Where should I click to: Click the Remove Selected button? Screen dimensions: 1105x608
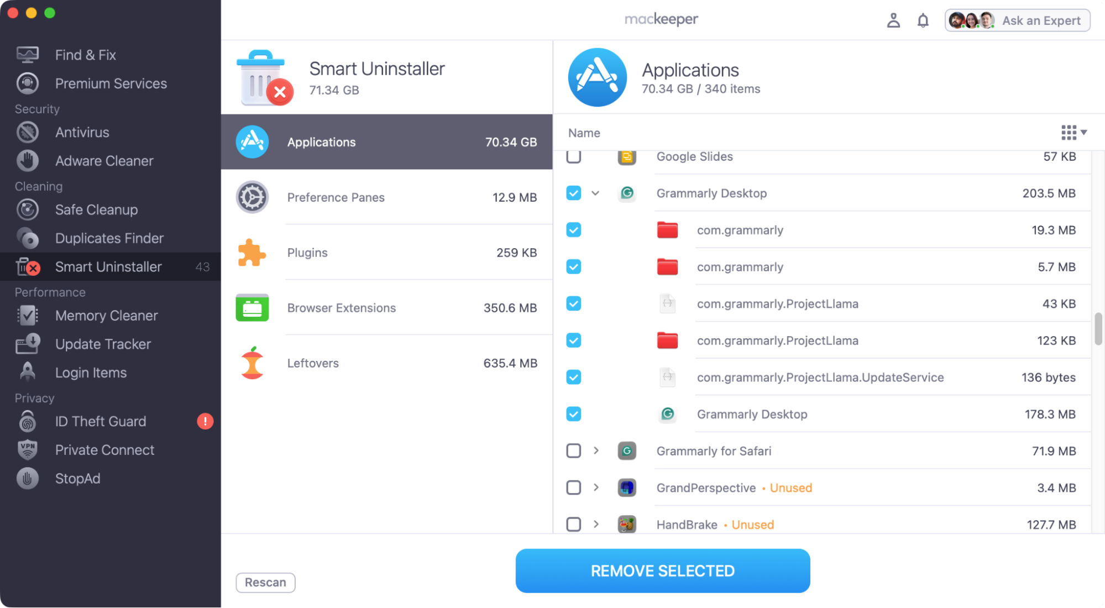662,570
